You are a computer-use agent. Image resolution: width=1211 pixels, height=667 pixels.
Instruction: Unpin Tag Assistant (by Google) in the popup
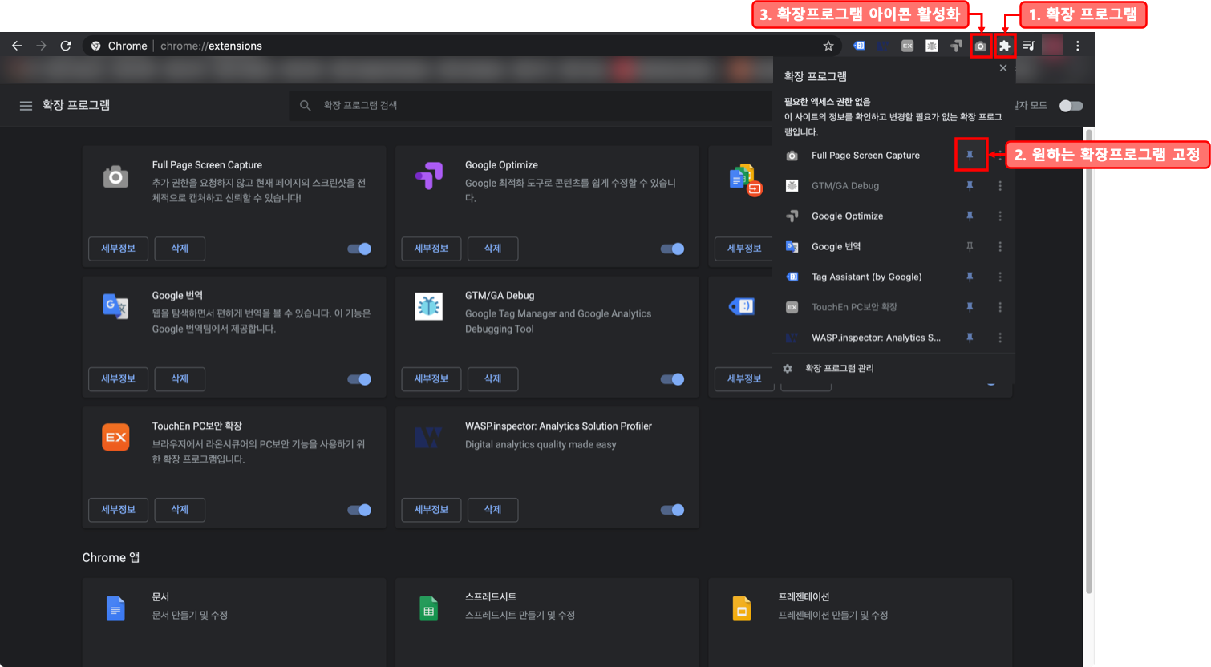coord(970,277)
